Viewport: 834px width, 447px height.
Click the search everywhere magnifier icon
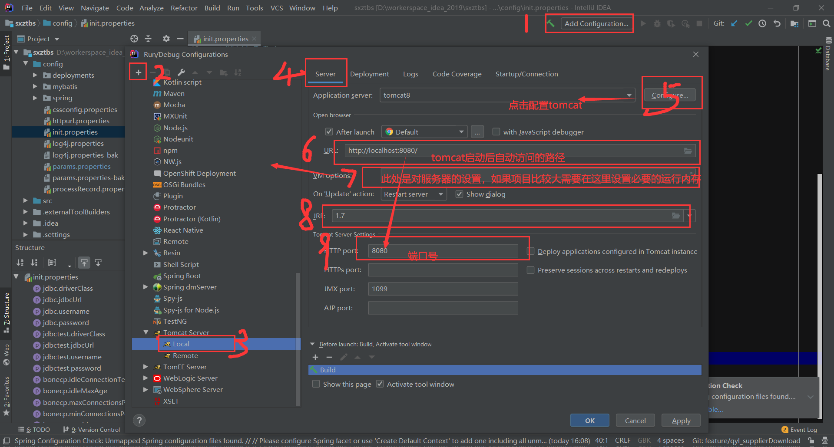[x=826, y=23]
